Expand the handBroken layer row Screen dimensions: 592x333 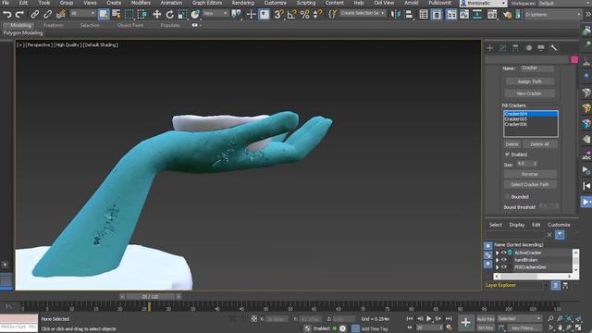498,260
